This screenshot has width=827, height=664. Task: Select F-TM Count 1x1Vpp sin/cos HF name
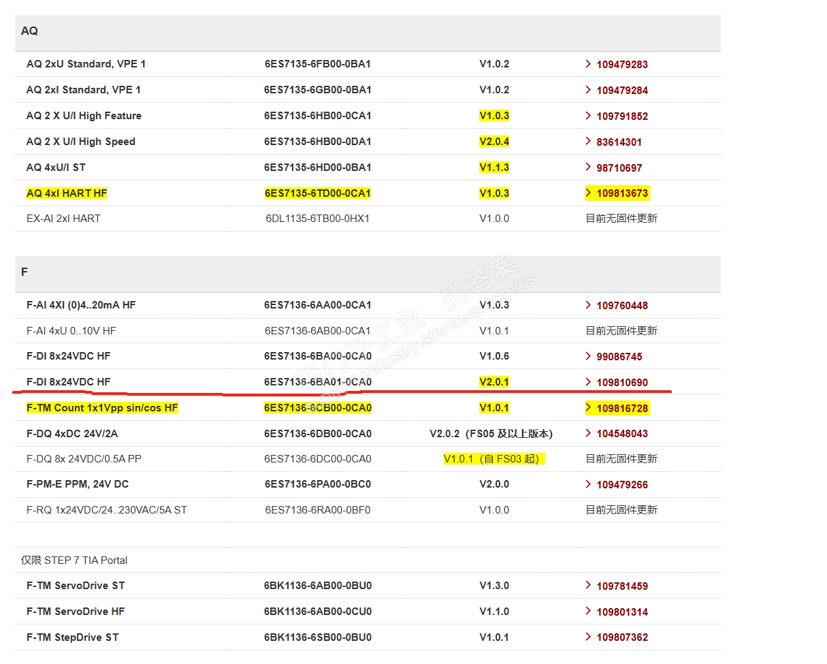point(102,408)
